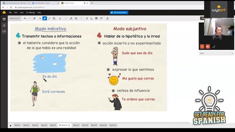
Task: Switch to Board 3 tab
Action: (35, 125)
